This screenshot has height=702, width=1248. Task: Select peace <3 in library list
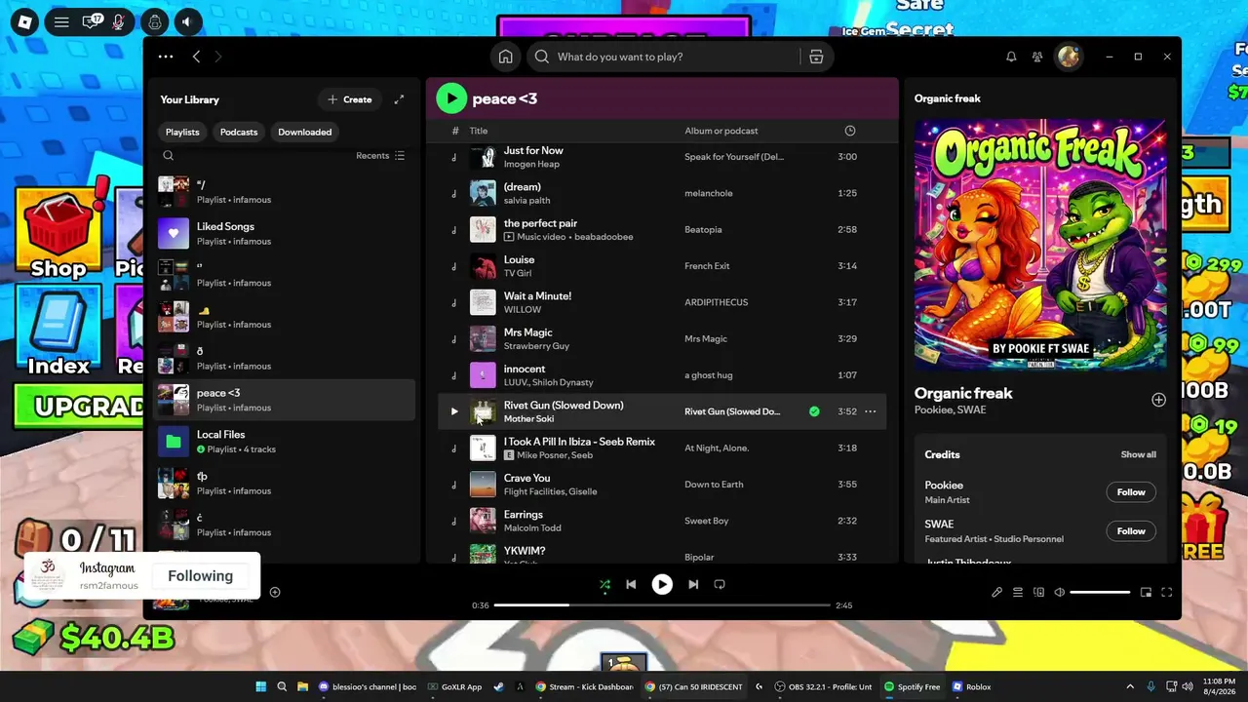pyautogui.click(x=285, y=400)
